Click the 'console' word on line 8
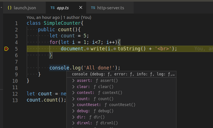Viewport: 213px width, 128px height. point(59,68)
